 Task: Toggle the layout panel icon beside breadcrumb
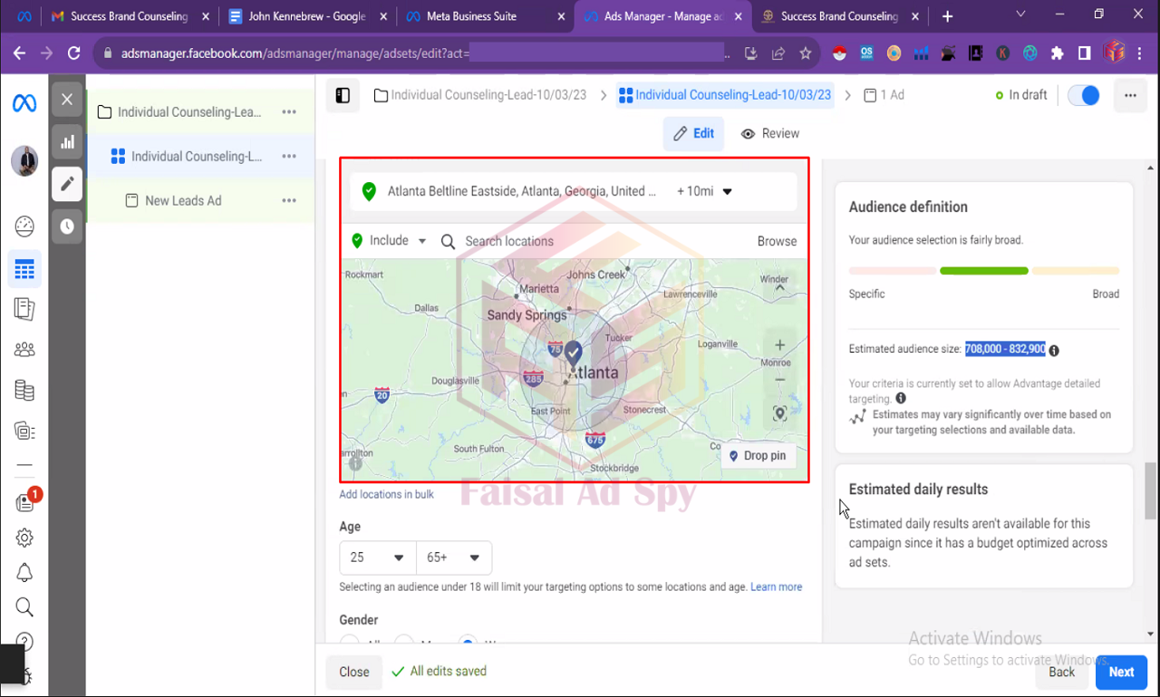pyautogui.click(x=343, y=95)
